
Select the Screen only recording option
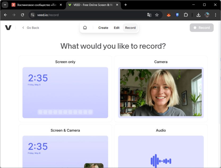pos(65,89)
